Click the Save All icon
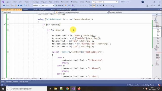The height and width of the screenshot is (91, 162). coord(21,6)
